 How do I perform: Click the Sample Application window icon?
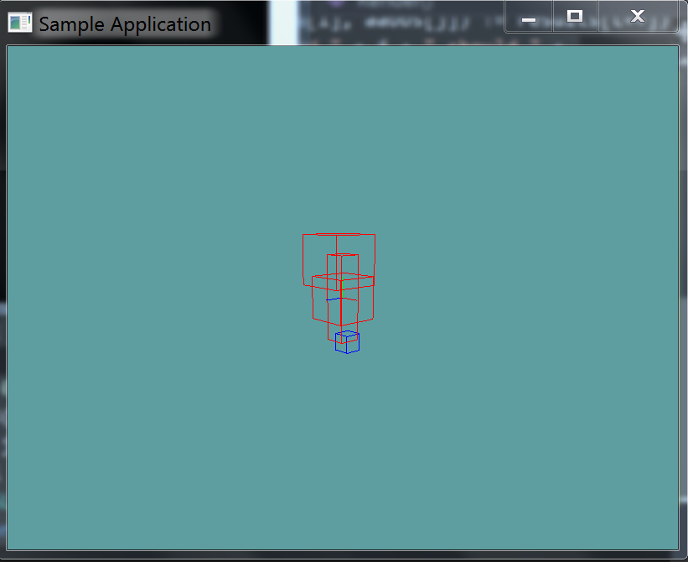[19, 23]
